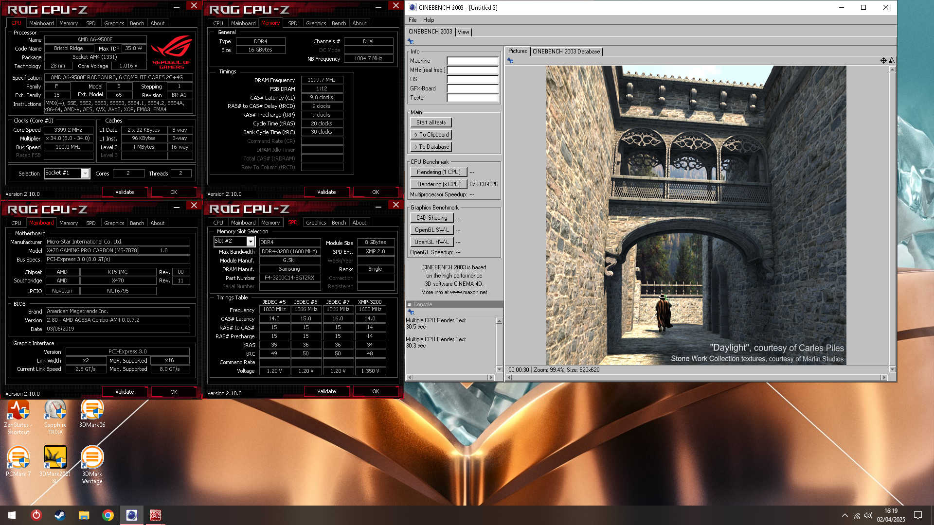Run the OpenGL SW-L benchmark
The width and height of the screenshot is (934, 525).
[x=432, y=230]
